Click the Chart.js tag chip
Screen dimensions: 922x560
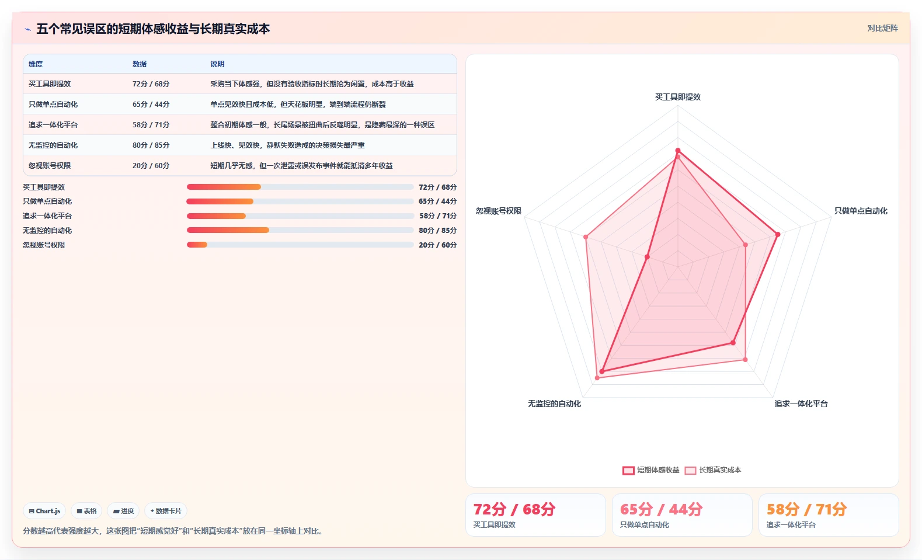click(44, 511)
